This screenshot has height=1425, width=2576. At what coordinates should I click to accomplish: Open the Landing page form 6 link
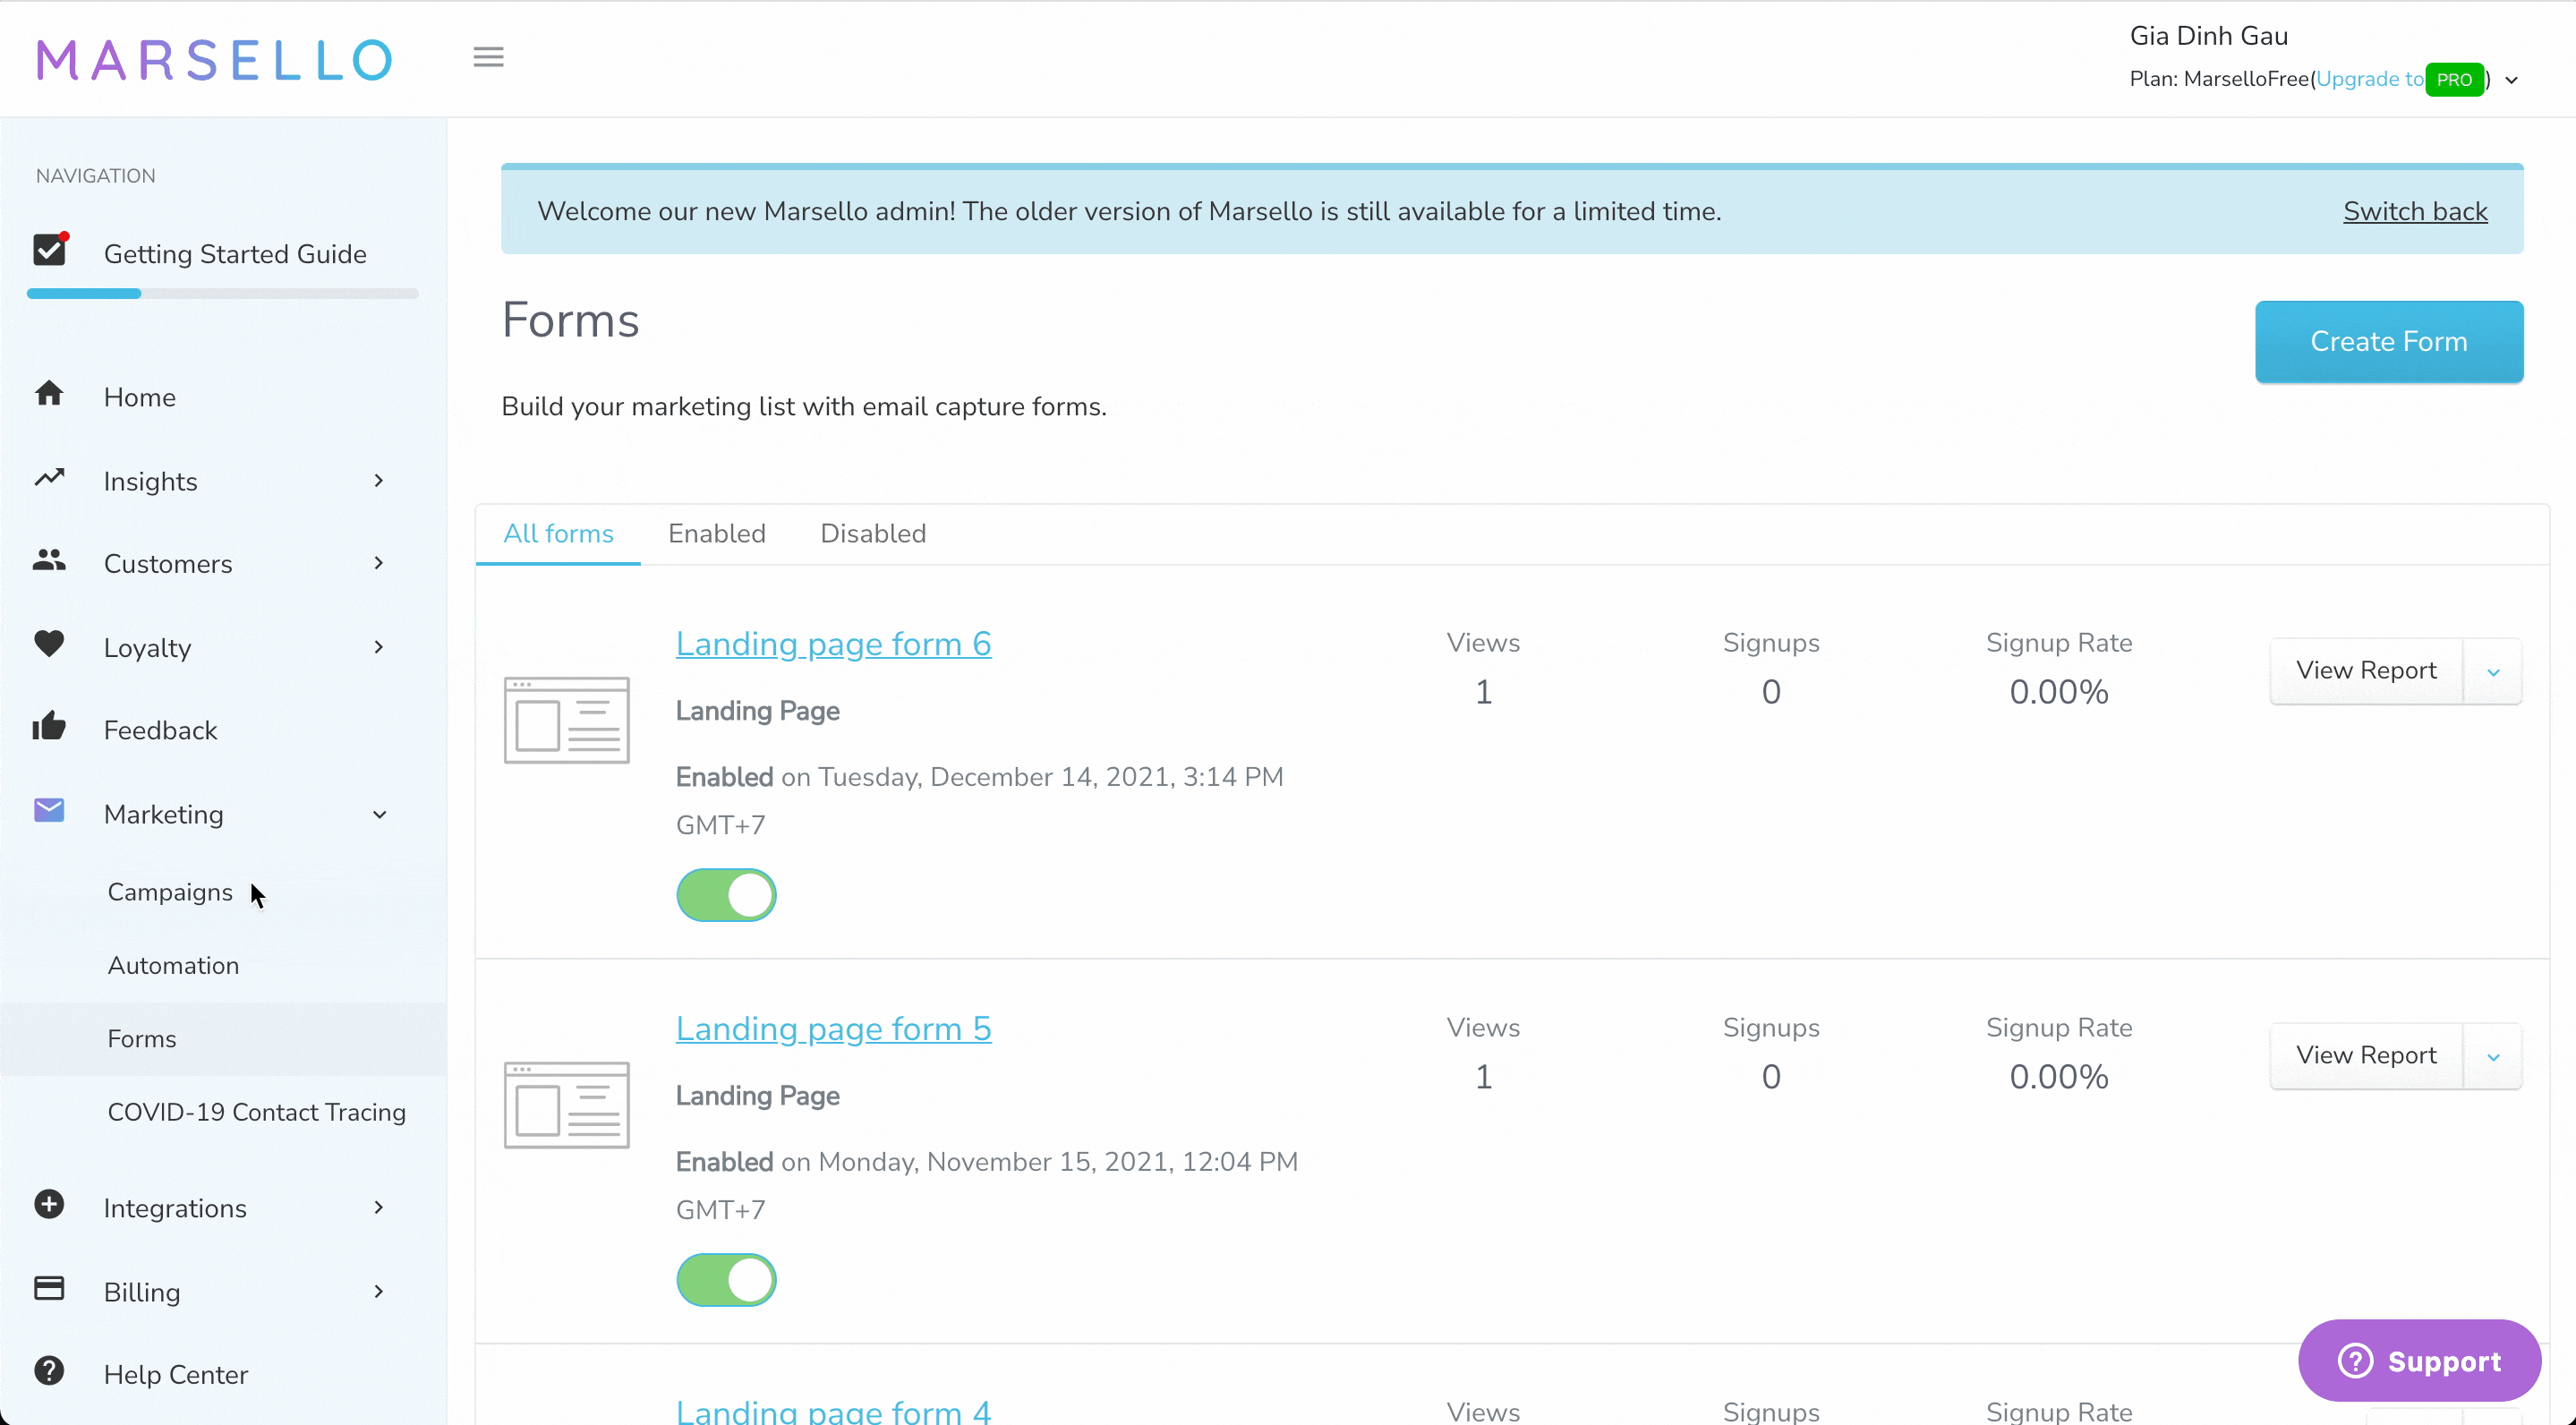point(833,644)
